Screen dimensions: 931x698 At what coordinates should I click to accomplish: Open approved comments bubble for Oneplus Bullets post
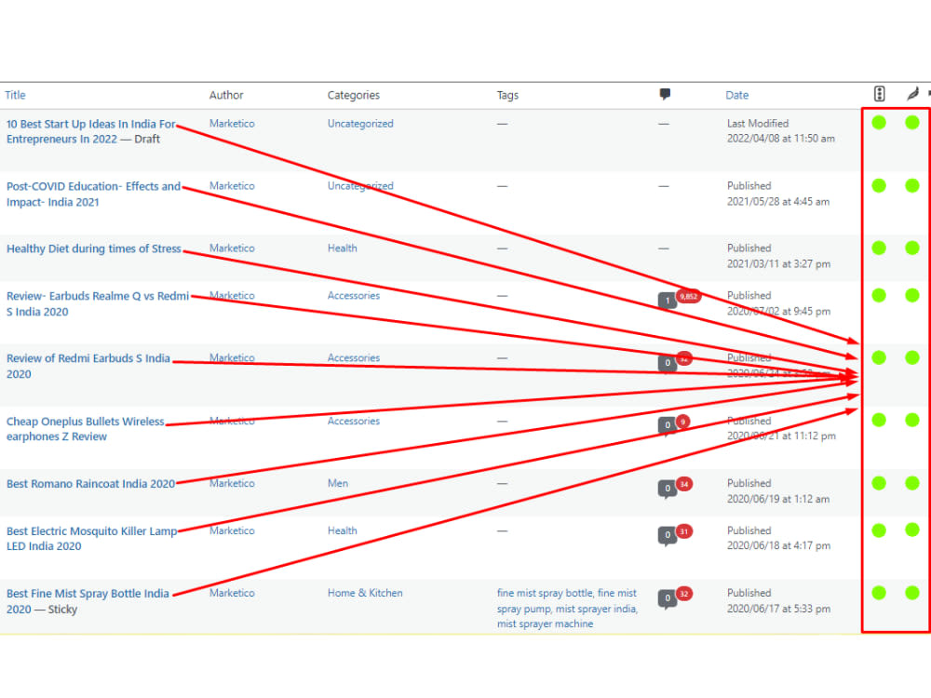coord(668,425)
